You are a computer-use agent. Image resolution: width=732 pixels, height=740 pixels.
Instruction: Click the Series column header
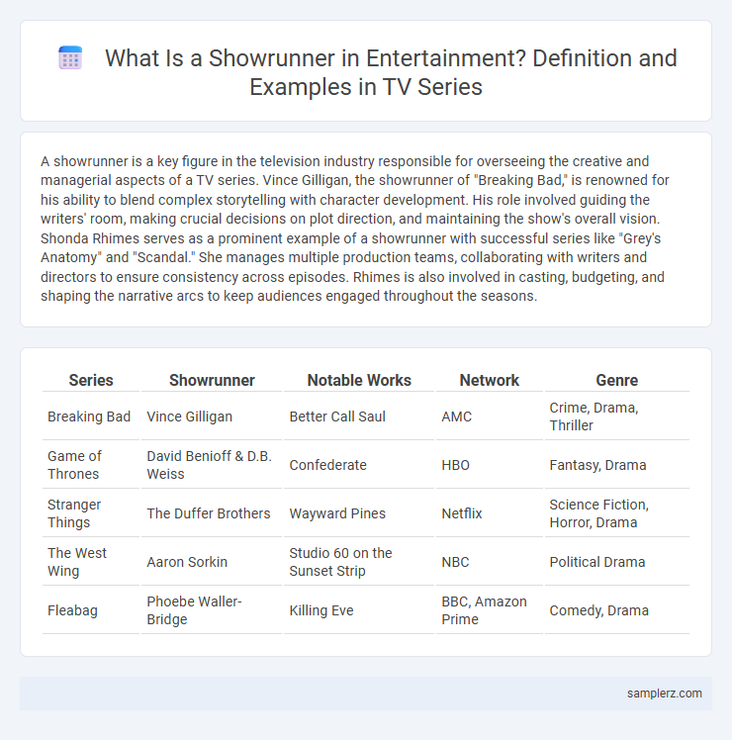point(91,380)
